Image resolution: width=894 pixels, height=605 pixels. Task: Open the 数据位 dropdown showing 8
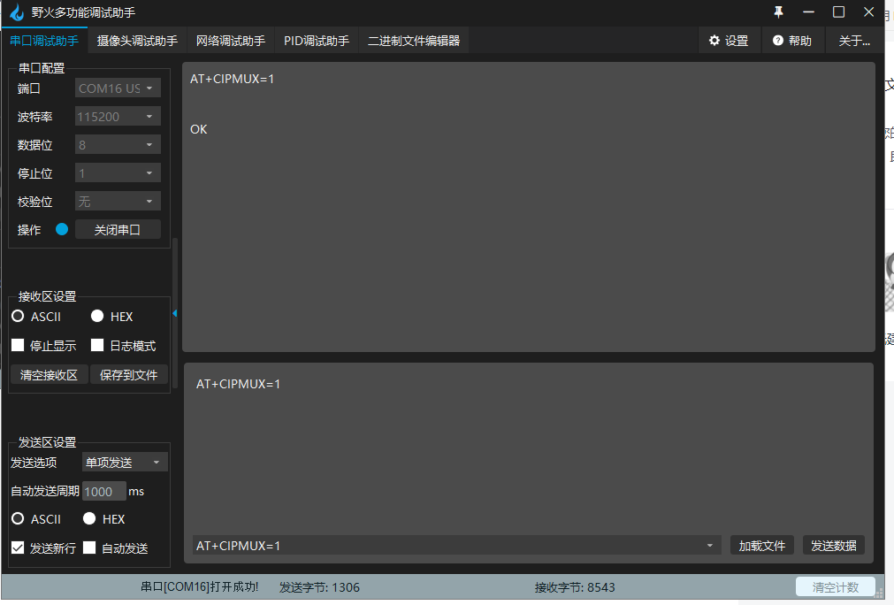coord(118,145)
